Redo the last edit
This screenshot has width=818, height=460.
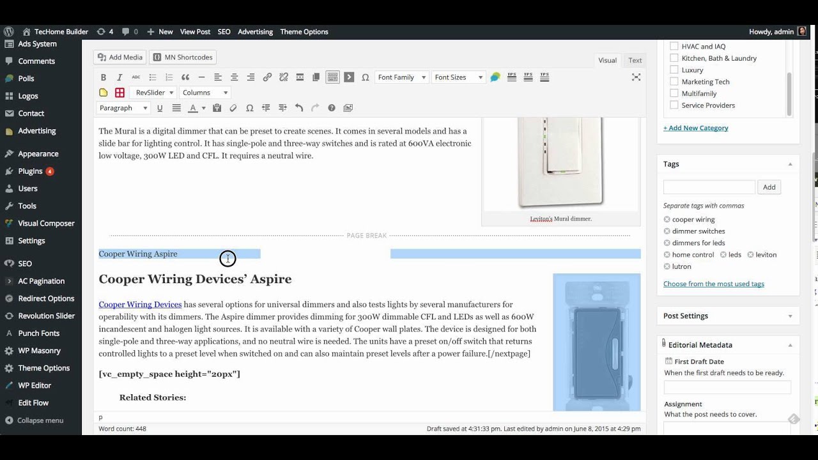coord(315,108)
